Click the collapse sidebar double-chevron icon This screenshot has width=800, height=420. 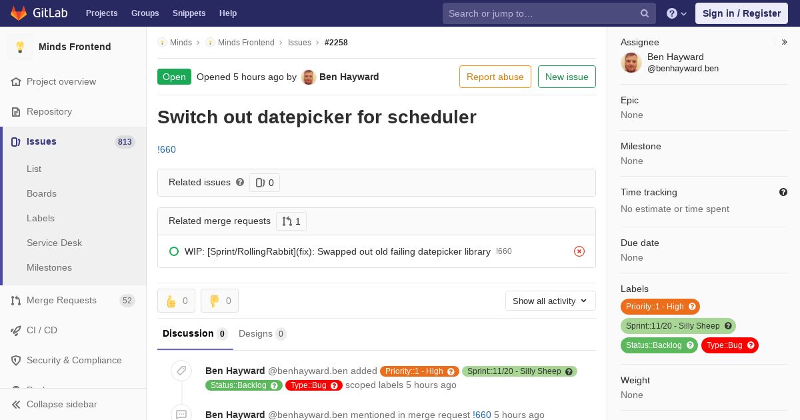(x=16, y=405)
